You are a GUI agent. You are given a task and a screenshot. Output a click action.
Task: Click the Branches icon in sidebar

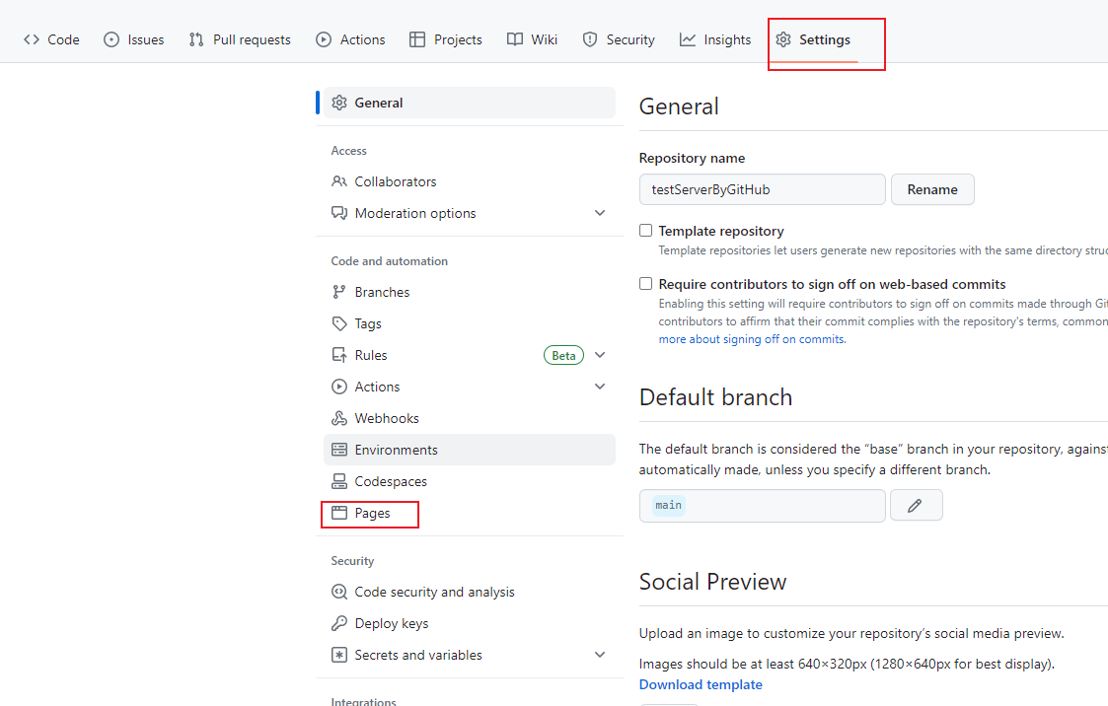(x=339, y=292)
